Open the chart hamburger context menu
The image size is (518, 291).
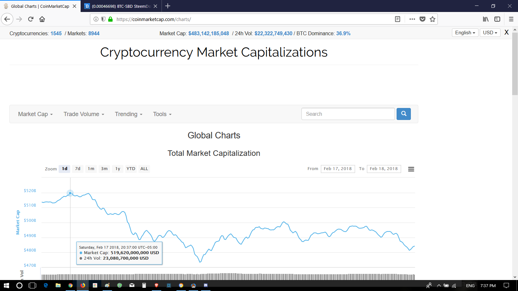point(411,169)
